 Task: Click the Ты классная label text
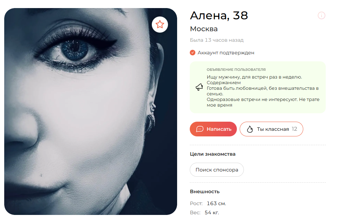pos(273,129)
